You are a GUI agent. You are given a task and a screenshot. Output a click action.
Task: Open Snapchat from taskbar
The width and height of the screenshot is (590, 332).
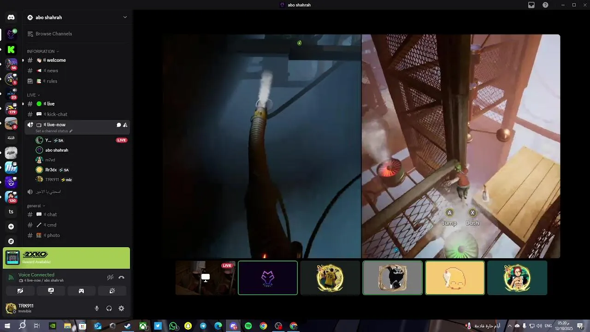coord(188,326)
